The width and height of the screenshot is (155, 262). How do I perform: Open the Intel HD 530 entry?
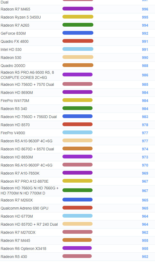11,49
